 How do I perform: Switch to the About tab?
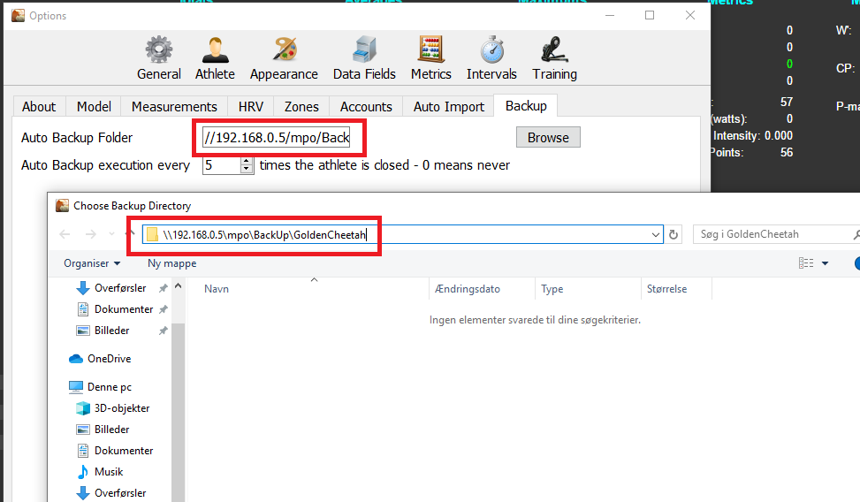coord(39,106)
